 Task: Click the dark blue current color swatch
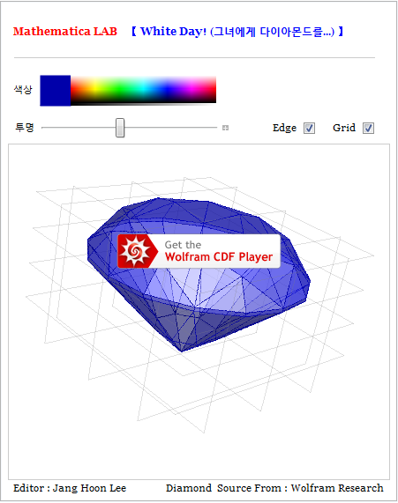point(56,91)
